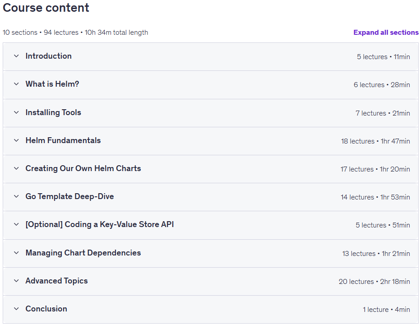The image size is (420, 325).
Task: Expand the Managing Chart Dependencies chevron
Action: point(16,253)
